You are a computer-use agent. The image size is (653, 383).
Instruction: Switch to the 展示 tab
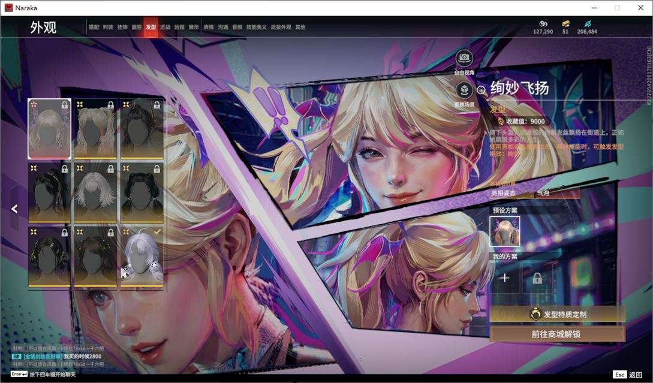point(194,27)
